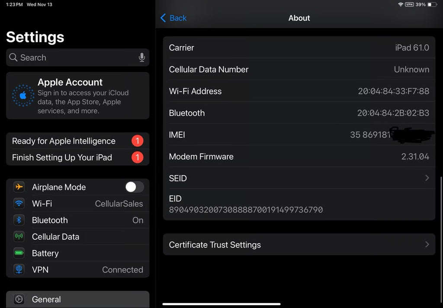Click the About page scrollbar
Viewport: 443px width, 308px height.
[x=441, y=199]
